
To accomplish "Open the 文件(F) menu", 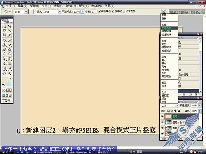I will pos(10,6).
